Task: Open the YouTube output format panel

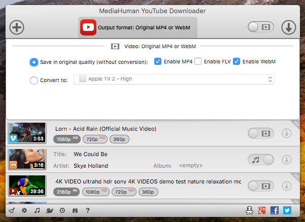Action: tap(138, 27)
